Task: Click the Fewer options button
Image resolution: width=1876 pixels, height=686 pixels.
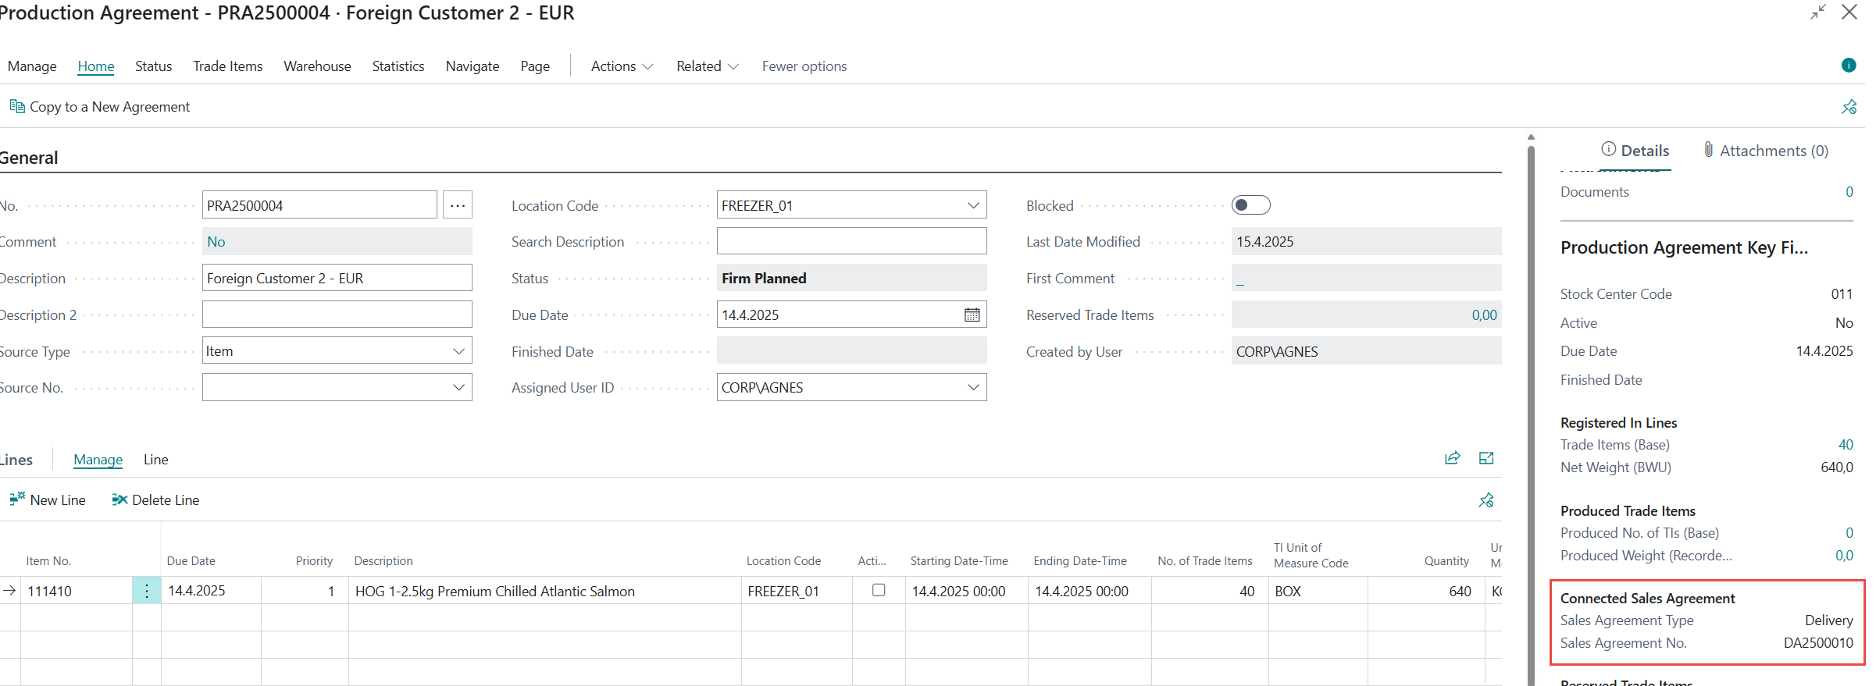Action: 804,66
